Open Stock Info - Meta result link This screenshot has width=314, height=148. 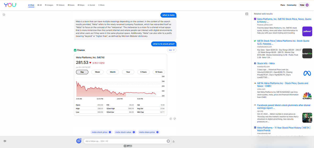click(x=266, y=63)
